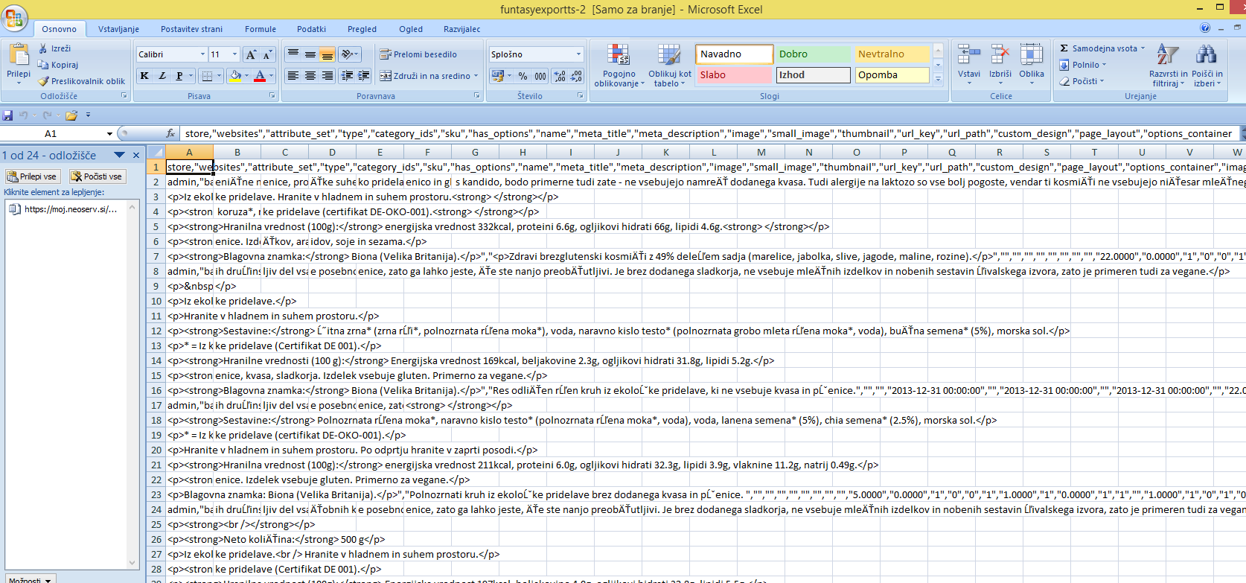
Task: Toggle italic formatting with the L button
Action: click(162, 76)
